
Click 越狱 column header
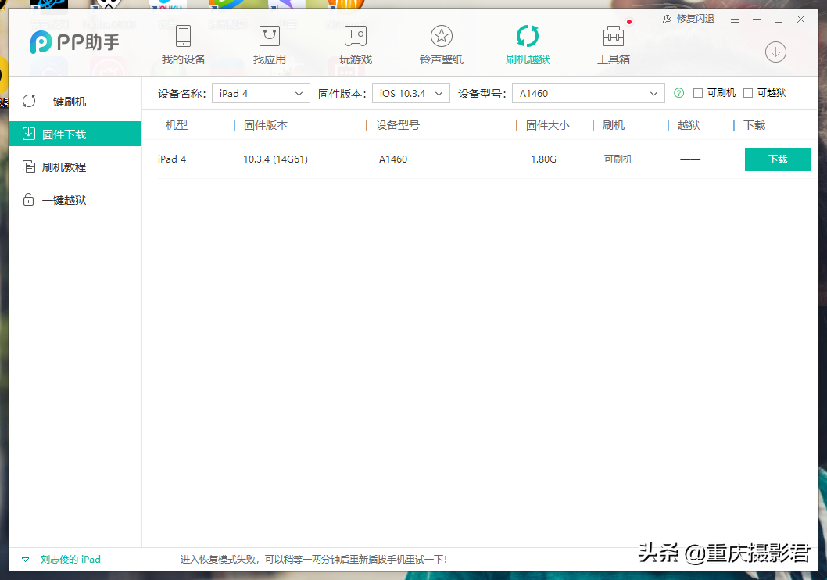(689, 126)
